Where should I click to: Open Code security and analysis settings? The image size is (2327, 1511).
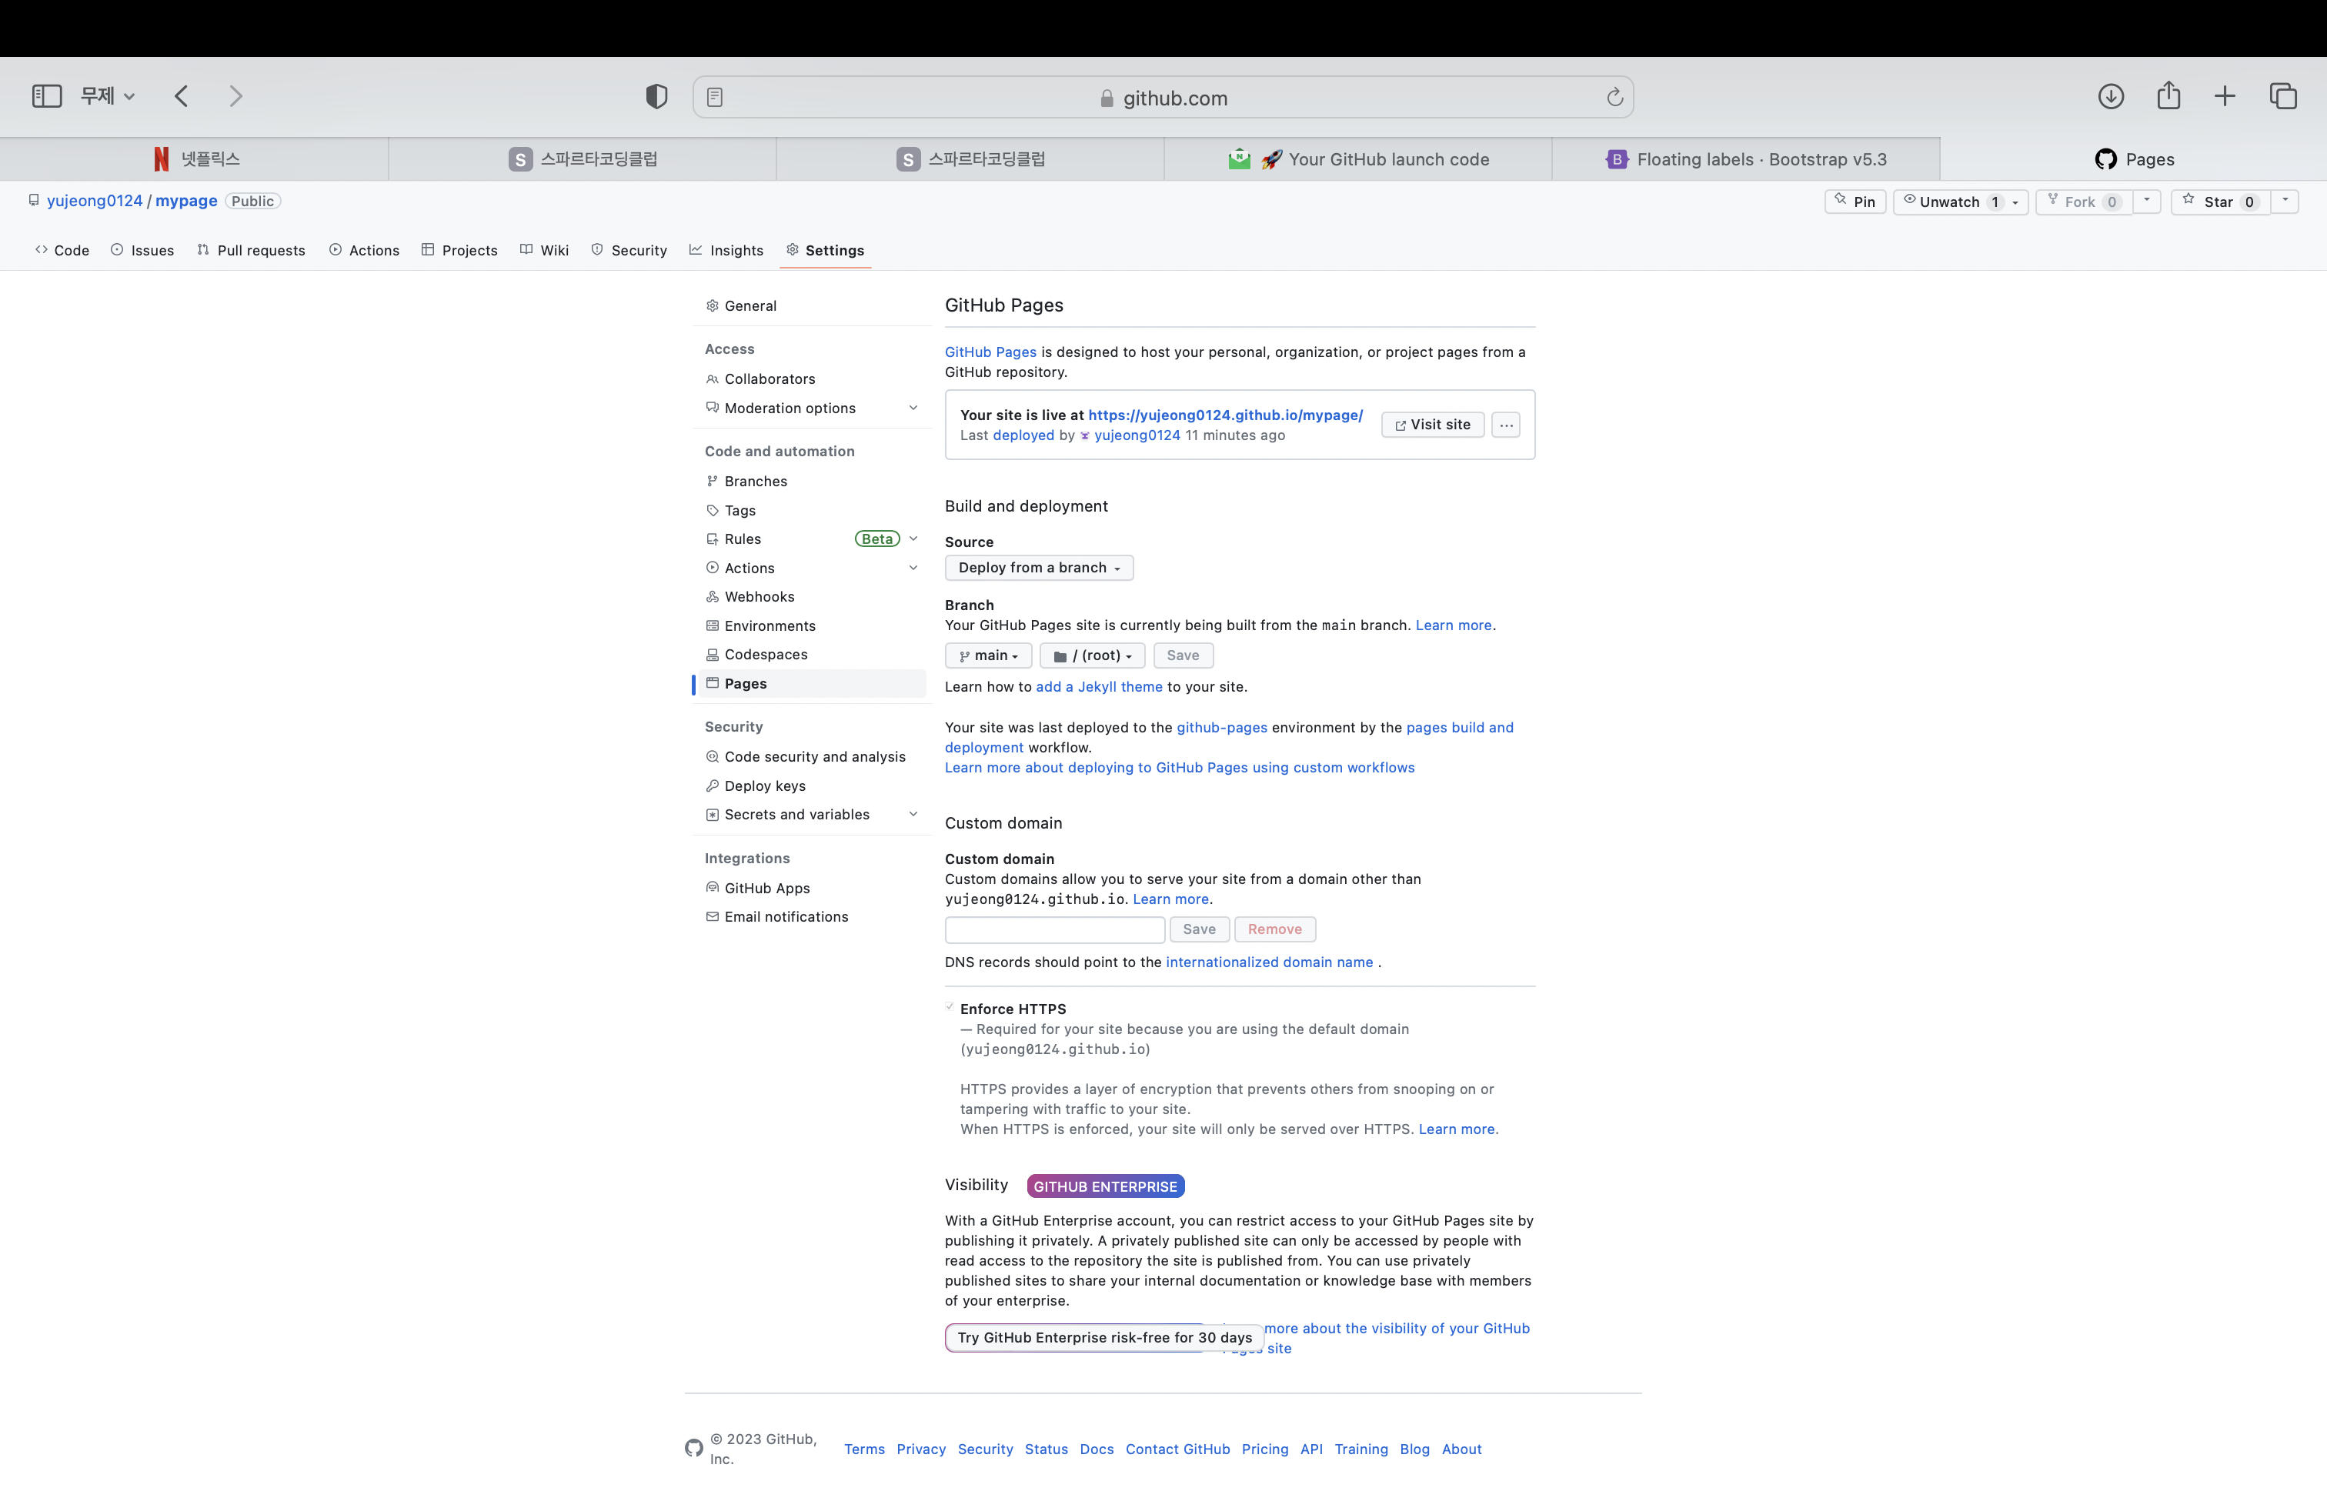(814, 758)
